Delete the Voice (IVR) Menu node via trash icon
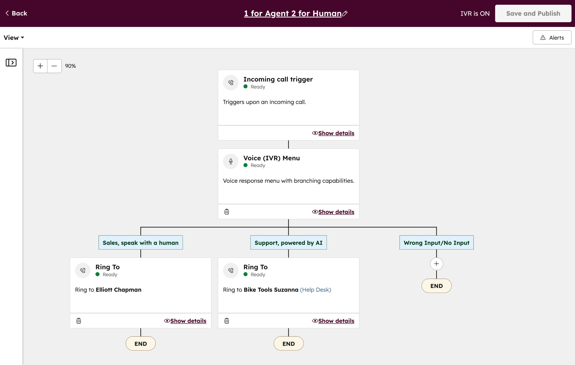 coord(227,212)
